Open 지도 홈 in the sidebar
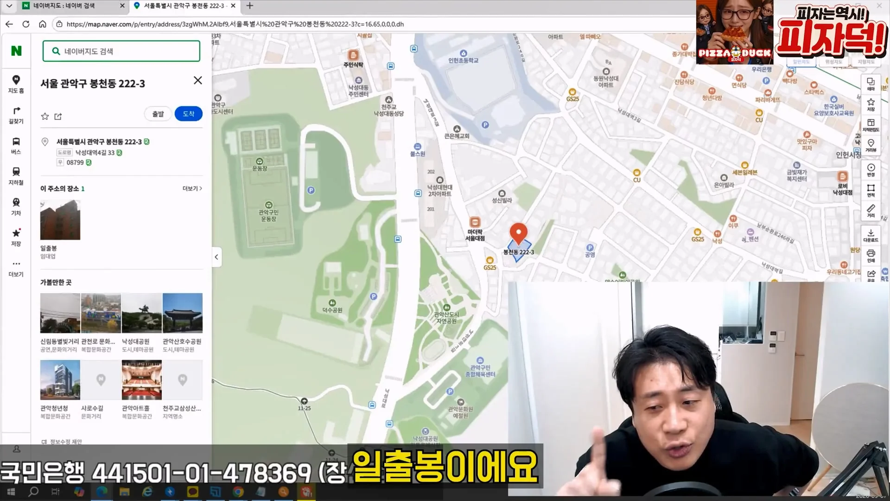 tap(16, 84)
